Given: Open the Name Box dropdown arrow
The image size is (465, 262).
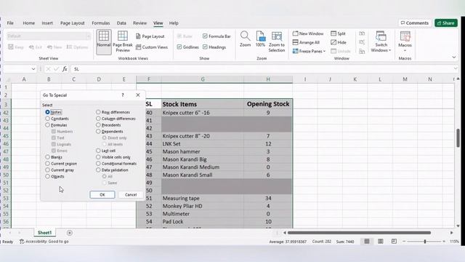Looking at the screenshot, I should (x=33, y=69).
